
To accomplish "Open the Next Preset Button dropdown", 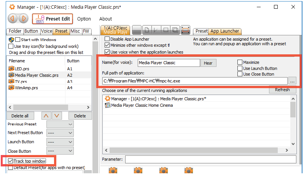I will [60, 133].
